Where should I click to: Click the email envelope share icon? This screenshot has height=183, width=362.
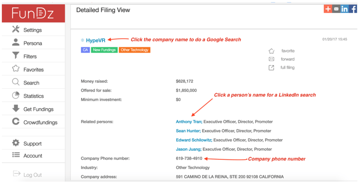(336, 9)
